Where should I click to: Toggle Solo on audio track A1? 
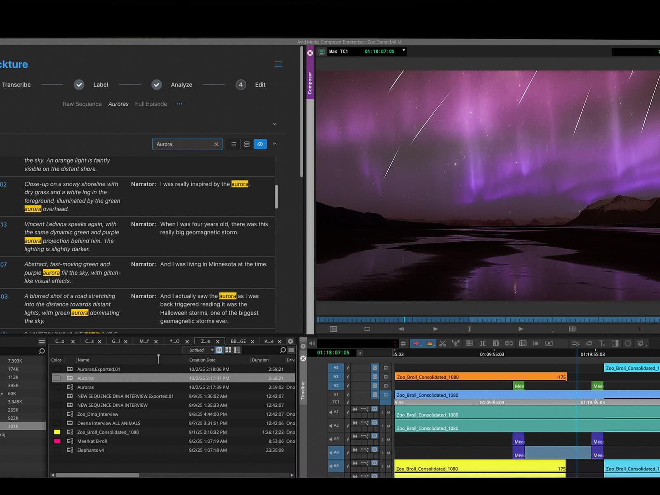(x=382, y=412)
